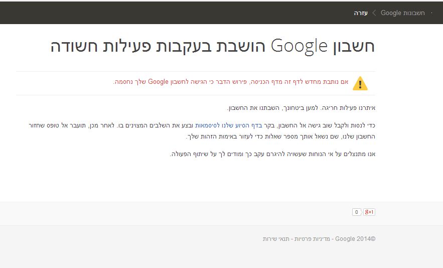Image resolution: width=443 pixels, height=268 pixels.
Task: Open the תנאי שירות footer link
Action: point(276,239)
